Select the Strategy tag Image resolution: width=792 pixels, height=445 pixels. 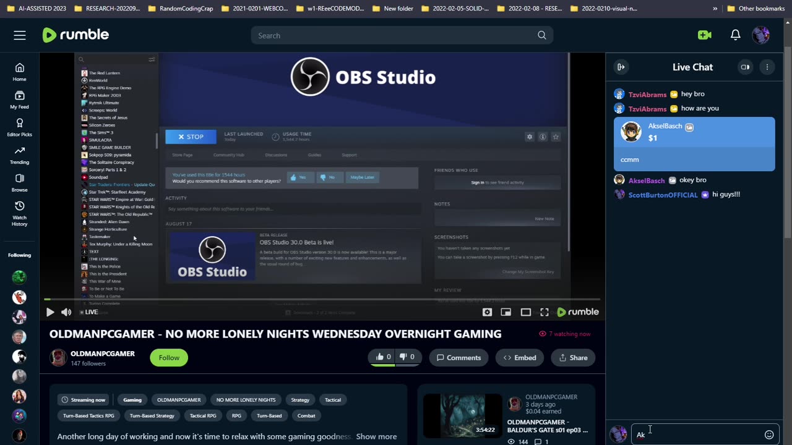tap(300, 400)
